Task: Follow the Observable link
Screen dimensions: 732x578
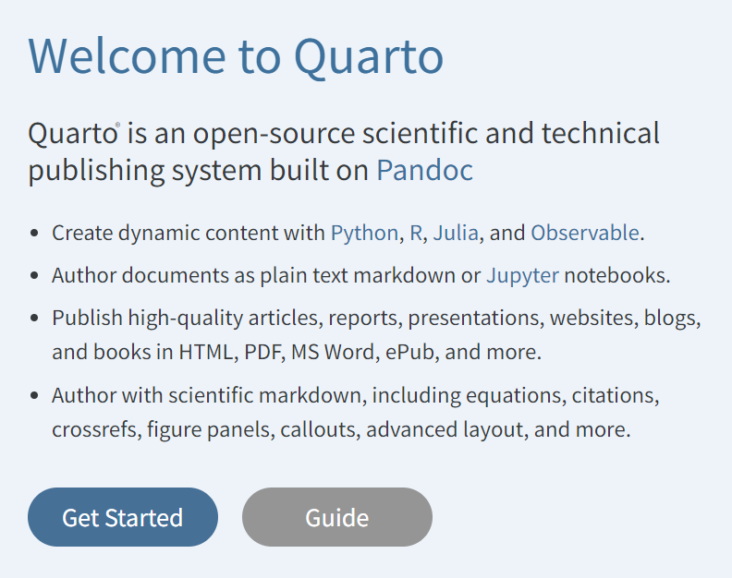Action: click(585, 233)
